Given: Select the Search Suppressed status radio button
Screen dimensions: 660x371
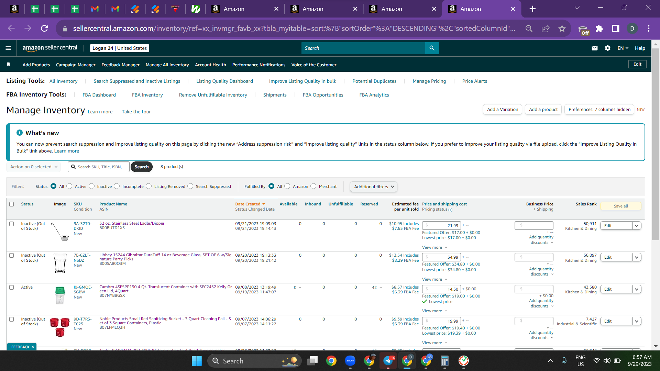Looking at the screenshot, I should (x=190, y=186).
